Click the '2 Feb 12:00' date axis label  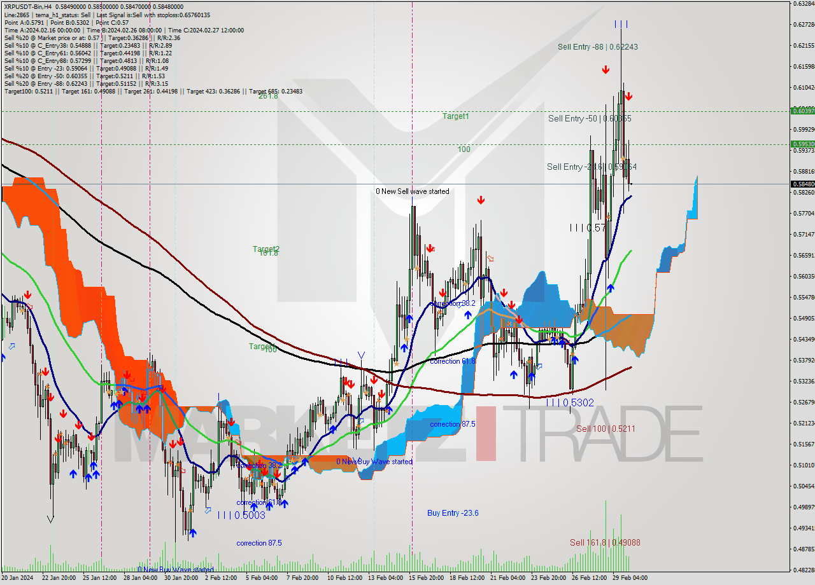pyautogui.click(x=222, y=578)
